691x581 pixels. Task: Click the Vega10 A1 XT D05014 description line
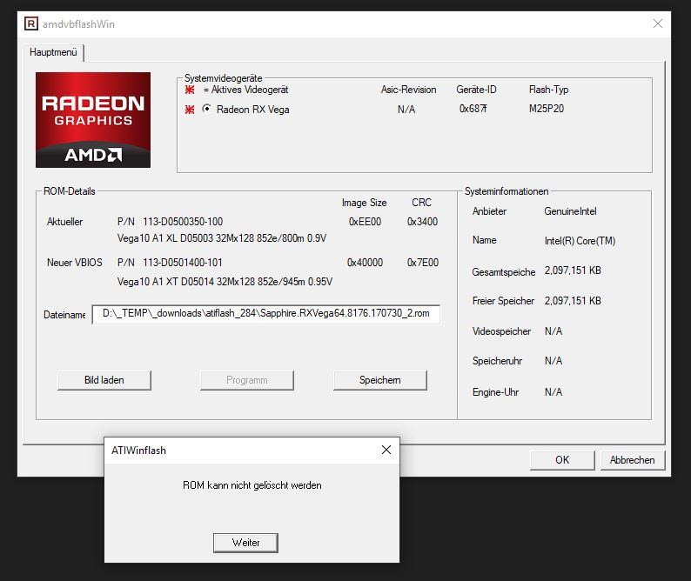[x=225, y=282]
